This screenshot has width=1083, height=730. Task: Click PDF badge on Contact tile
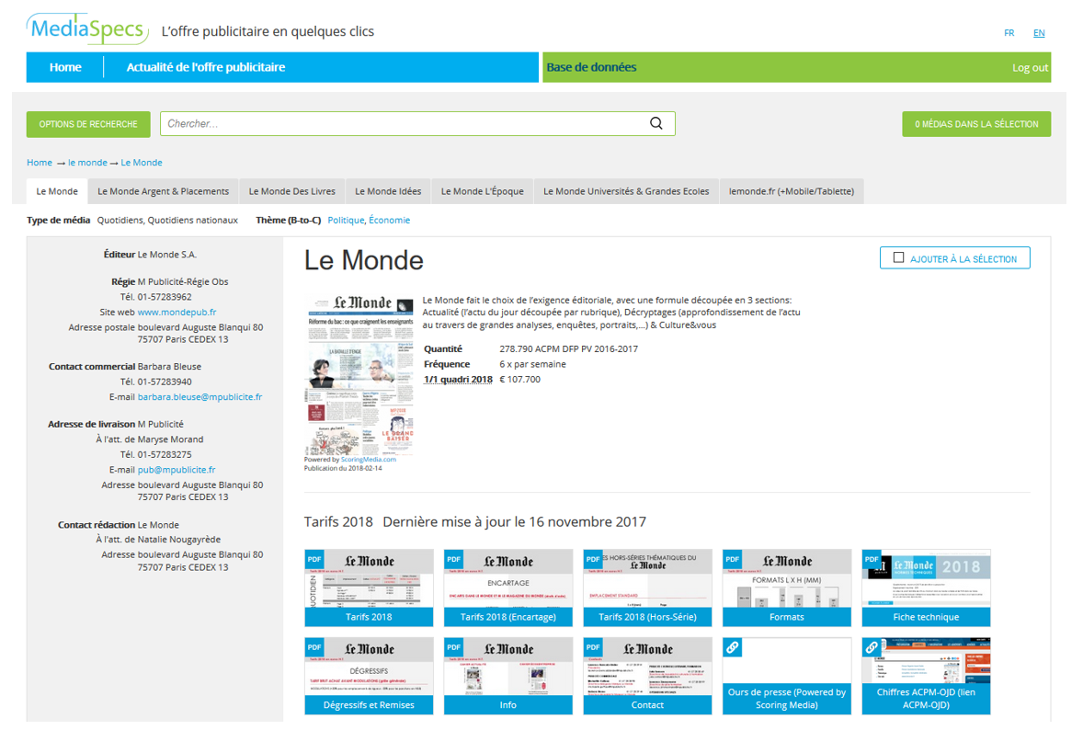click(593, 647)
